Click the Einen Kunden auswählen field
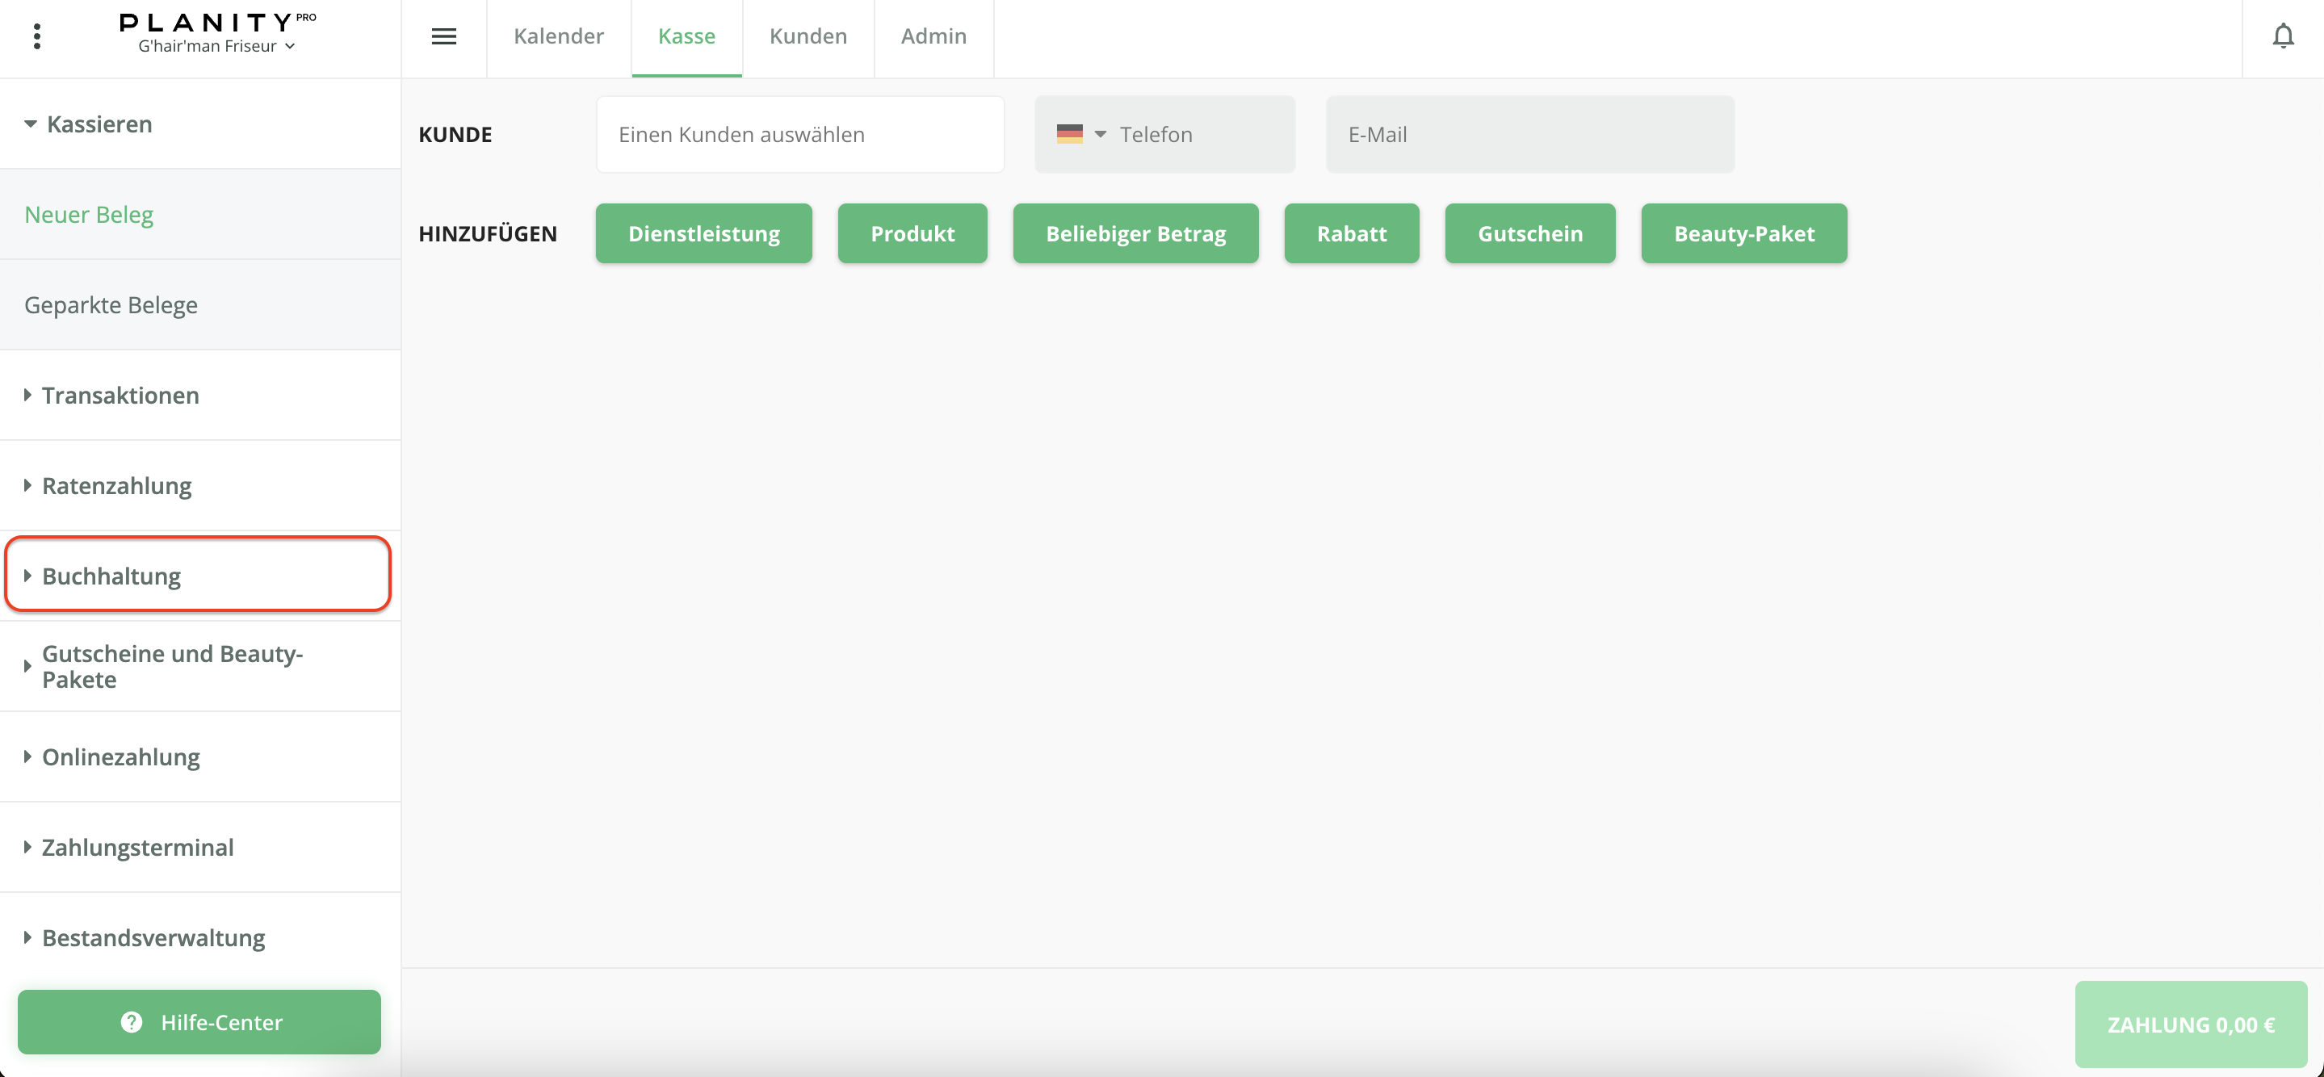 point(799,134)
